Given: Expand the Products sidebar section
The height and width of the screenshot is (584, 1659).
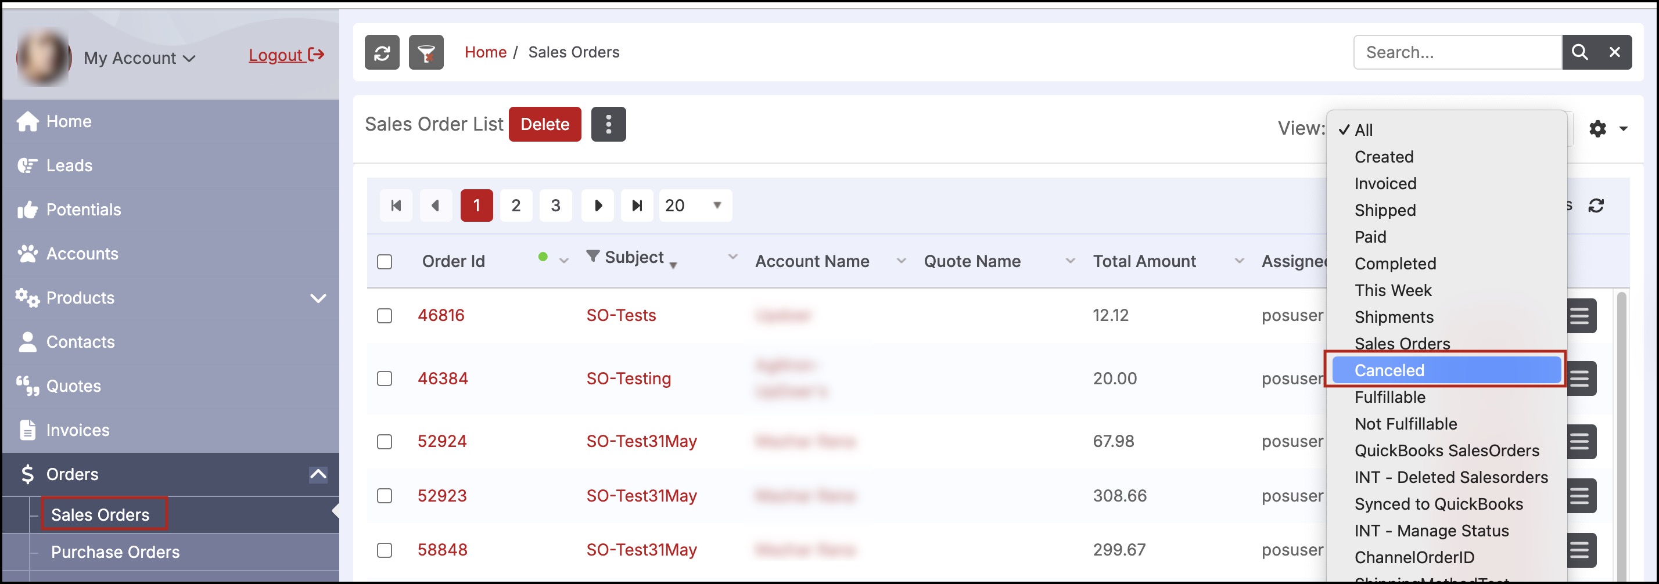Looking at the screenshot, I should (318, 298).
